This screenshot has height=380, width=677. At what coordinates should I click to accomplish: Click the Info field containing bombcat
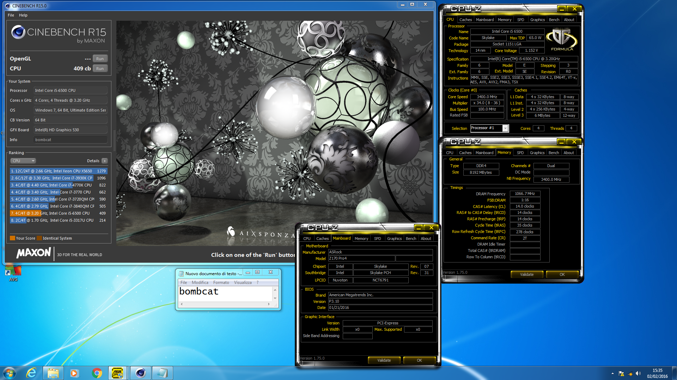pos(70,140)
